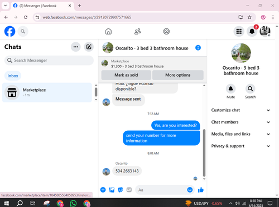
Task: Click the chat list scrollbar
Action: pos(96,92)
